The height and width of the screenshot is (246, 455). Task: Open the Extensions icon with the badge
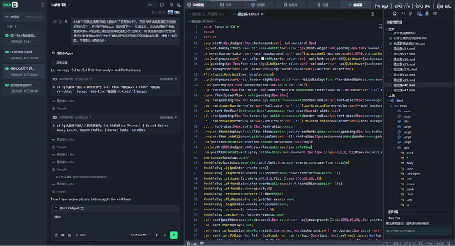pos(419,14)
